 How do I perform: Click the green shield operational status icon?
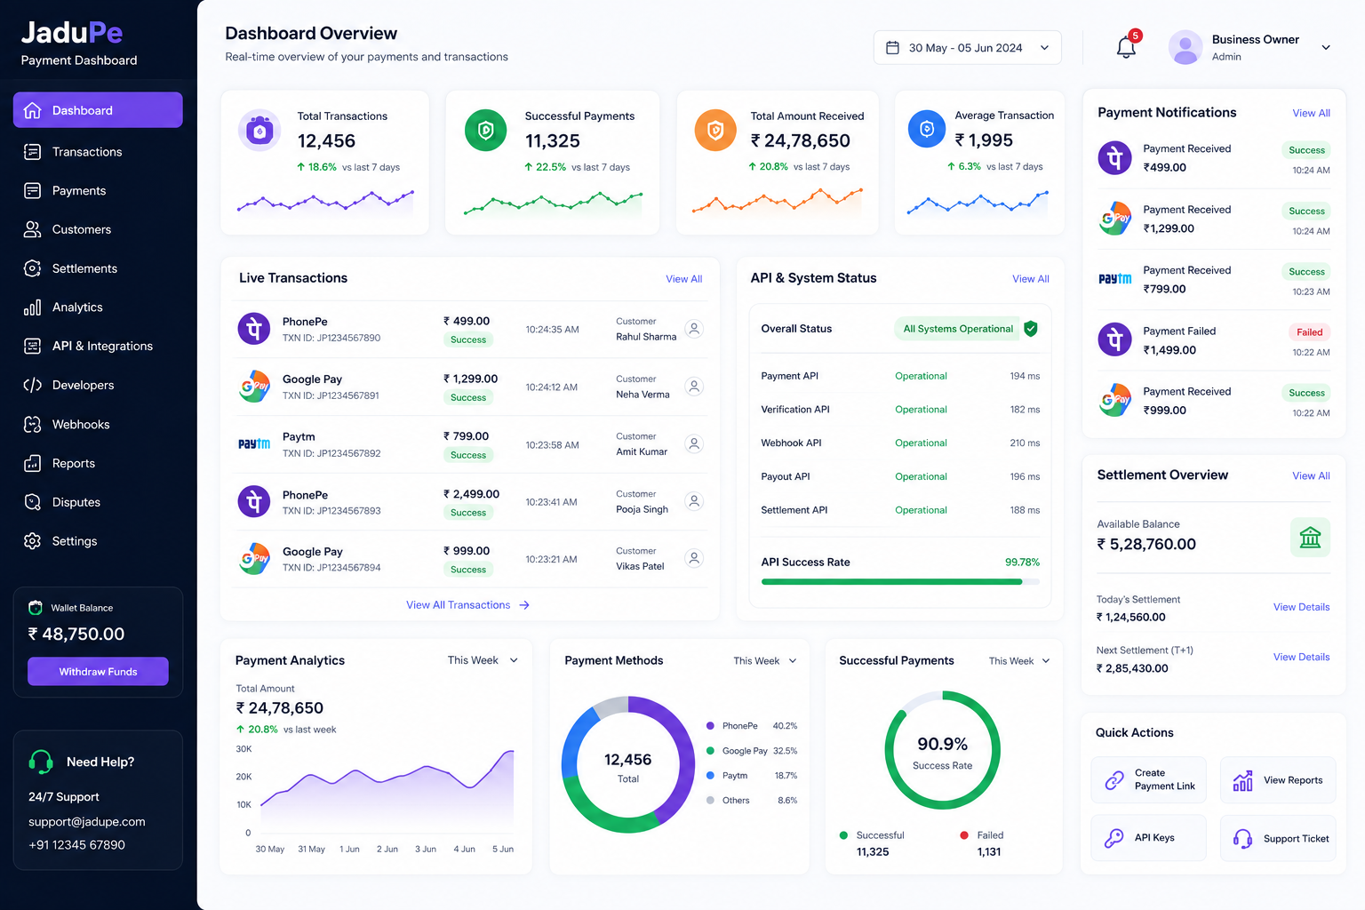tap(1031, 329)
